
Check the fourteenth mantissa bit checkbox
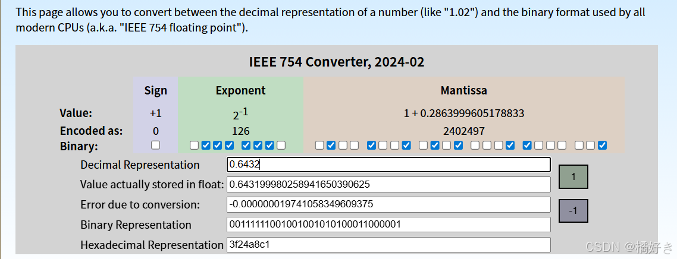487,145
